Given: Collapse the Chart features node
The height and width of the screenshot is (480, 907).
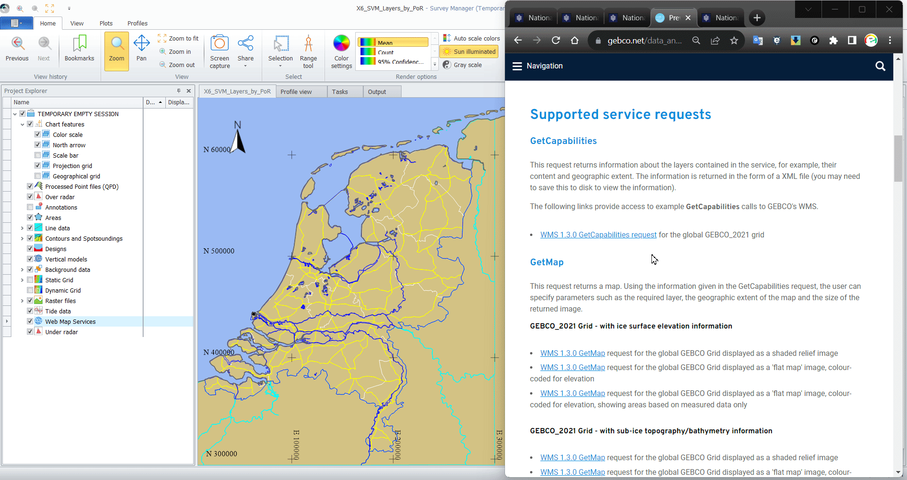Looking at the screenshot, I should (22, 125).
